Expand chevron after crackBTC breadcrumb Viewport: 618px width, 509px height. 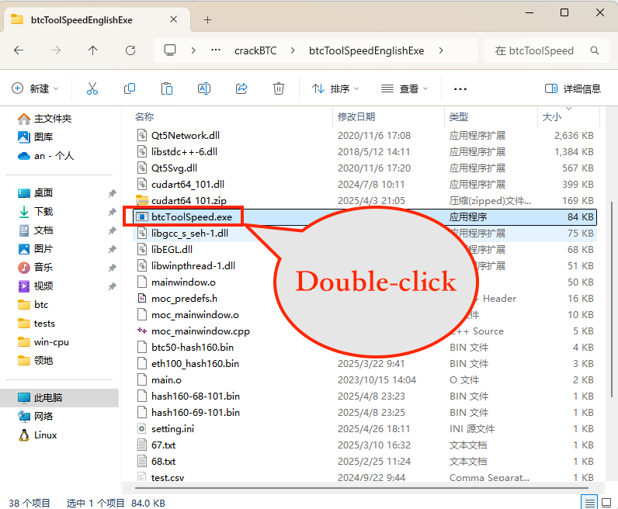293,50
